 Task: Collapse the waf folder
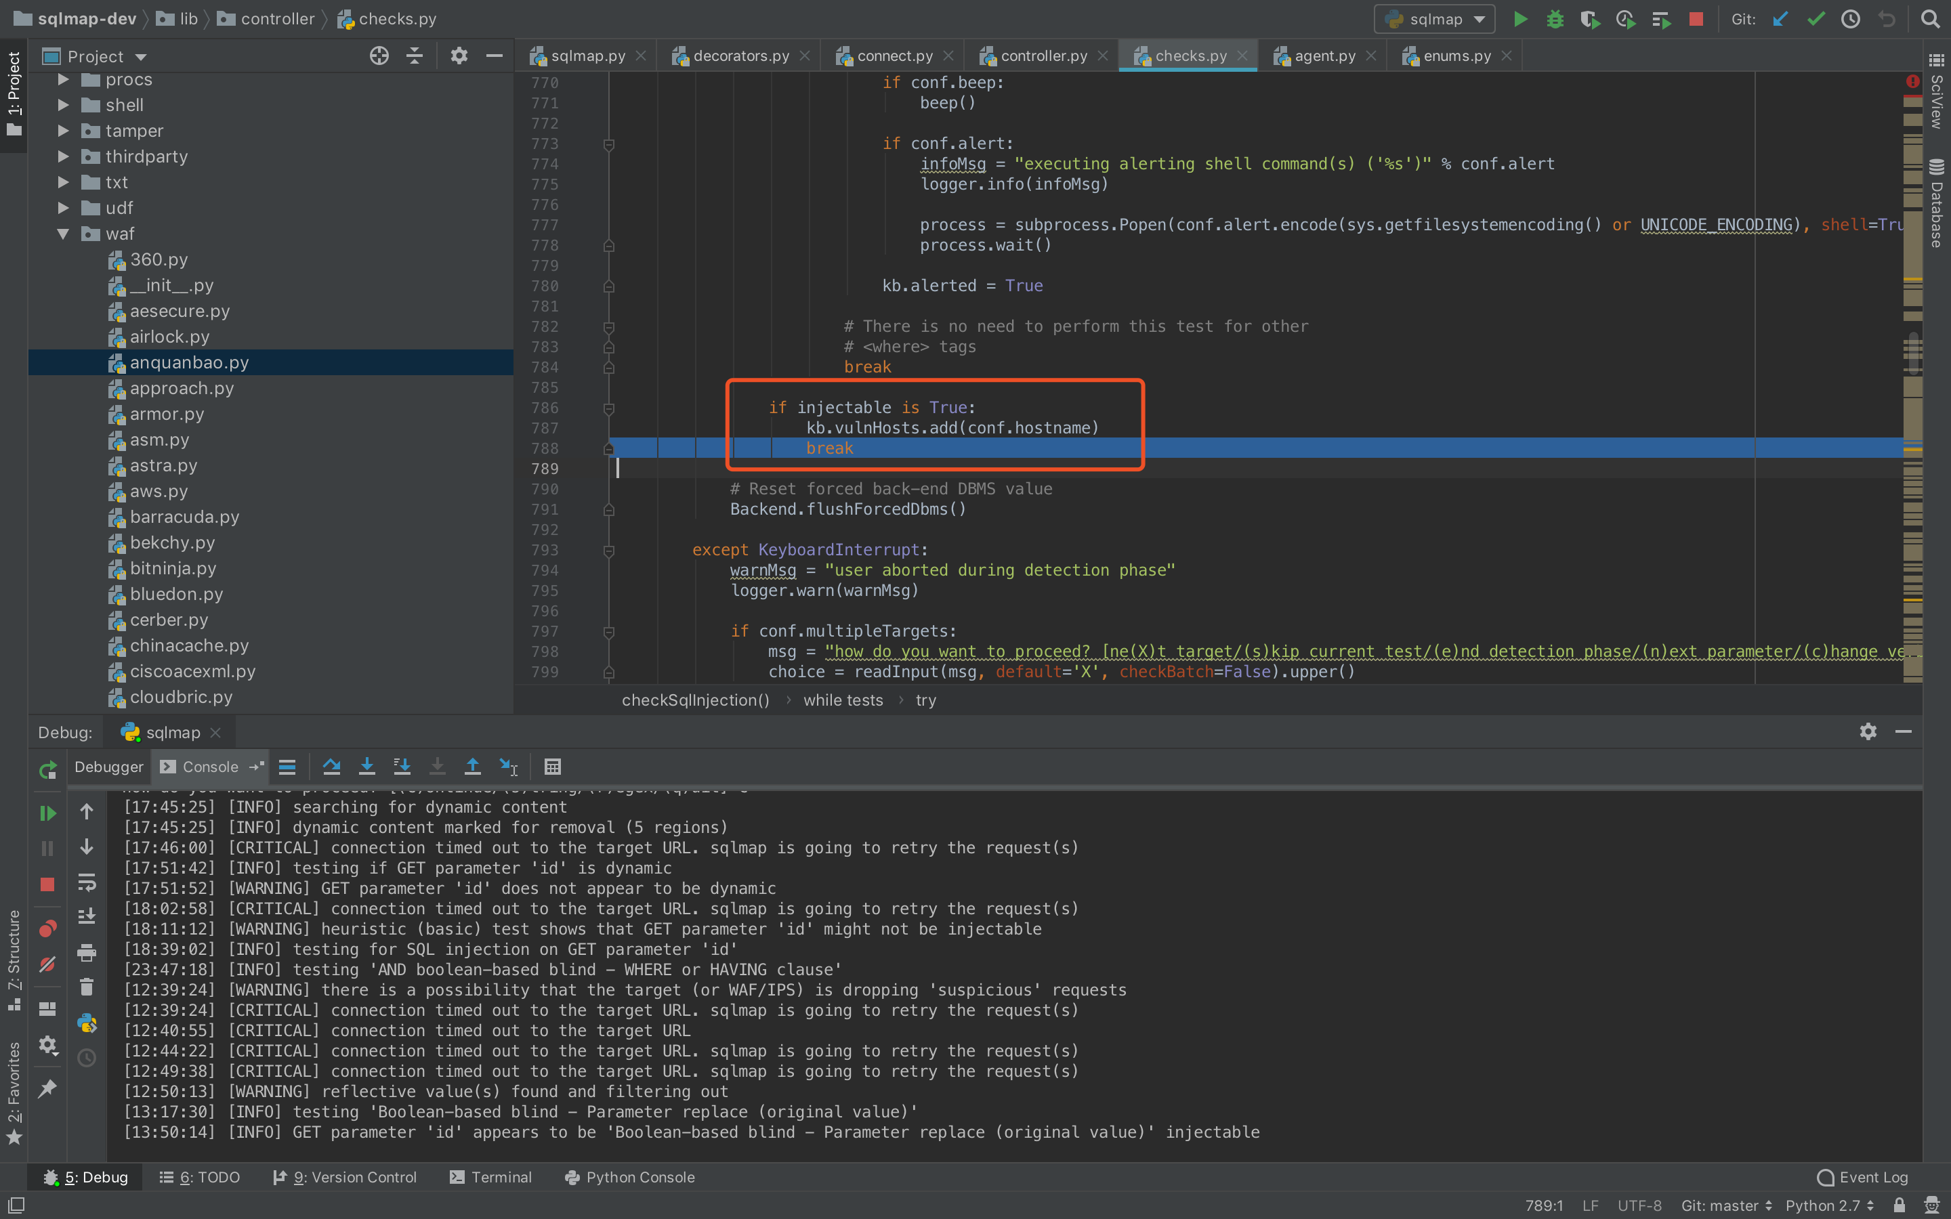click(64, 234)
